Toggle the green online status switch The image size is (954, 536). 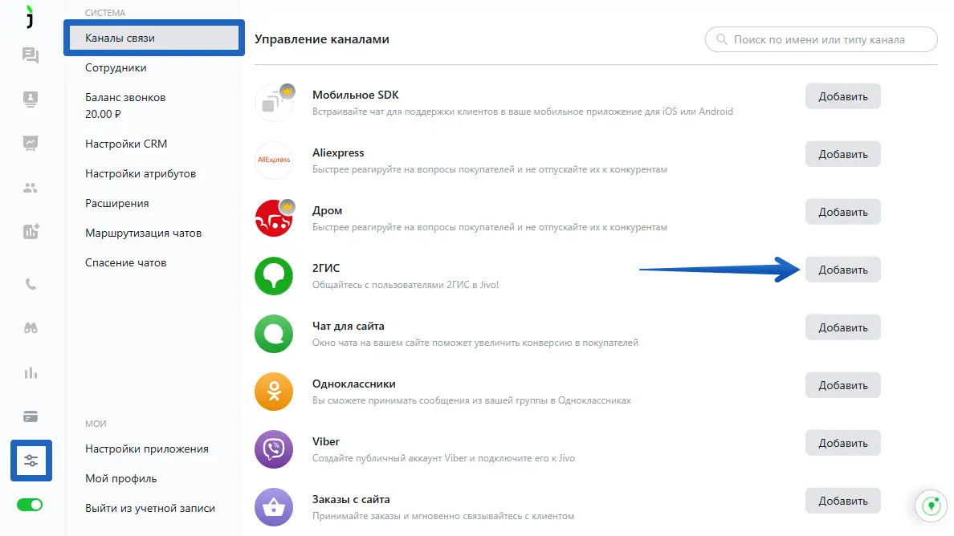point(30,505)
